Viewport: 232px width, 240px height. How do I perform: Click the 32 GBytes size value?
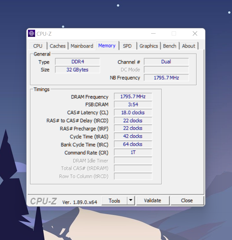tap(78, 70)
